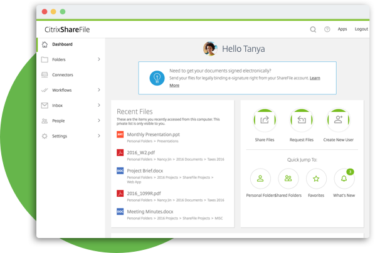Select Inbox in the sidebar

tap(71, 106)
